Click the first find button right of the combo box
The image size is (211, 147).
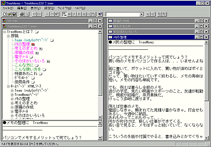pos(148,14)
